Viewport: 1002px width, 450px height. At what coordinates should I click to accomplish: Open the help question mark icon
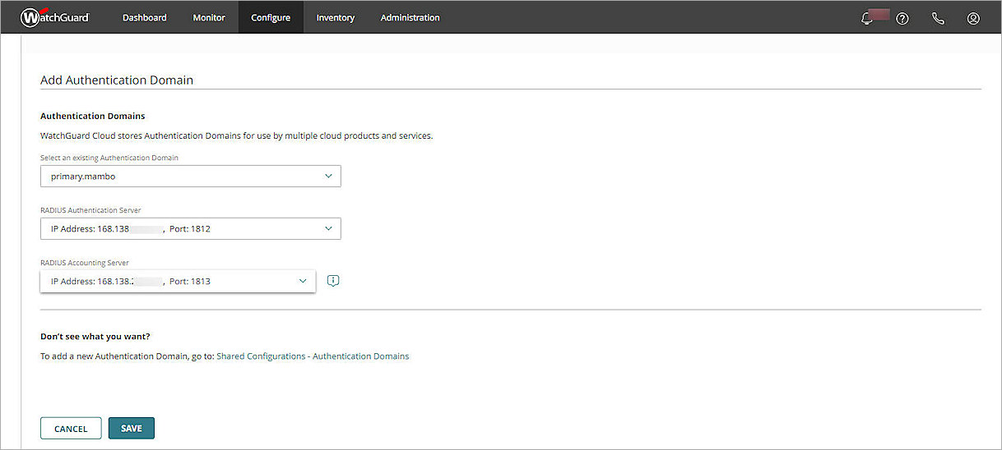902,18
